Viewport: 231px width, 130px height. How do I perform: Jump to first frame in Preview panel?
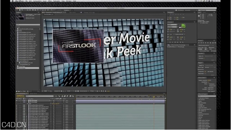pos(199,43)
